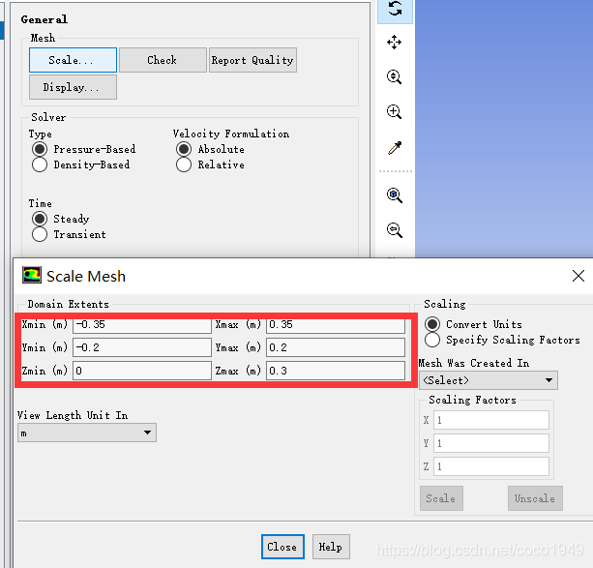Click the General panel heading

(x=44, y=19)
